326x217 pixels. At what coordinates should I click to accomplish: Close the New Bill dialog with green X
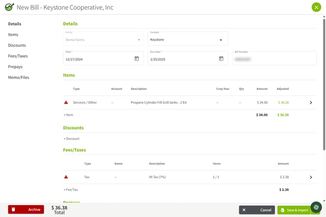pyautogui.click(x=316, y=8)
